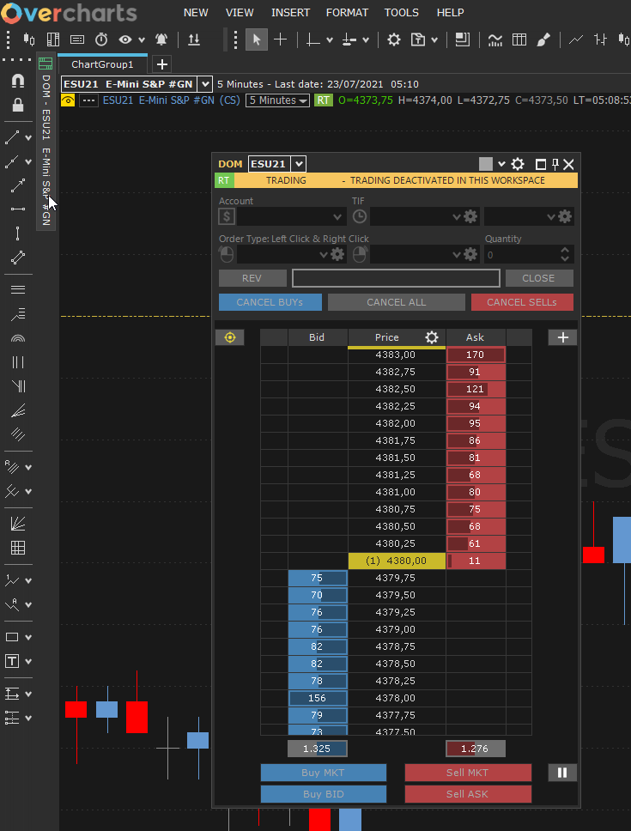
Task: Open the TOOLS menu
Action: click(402, 12)
